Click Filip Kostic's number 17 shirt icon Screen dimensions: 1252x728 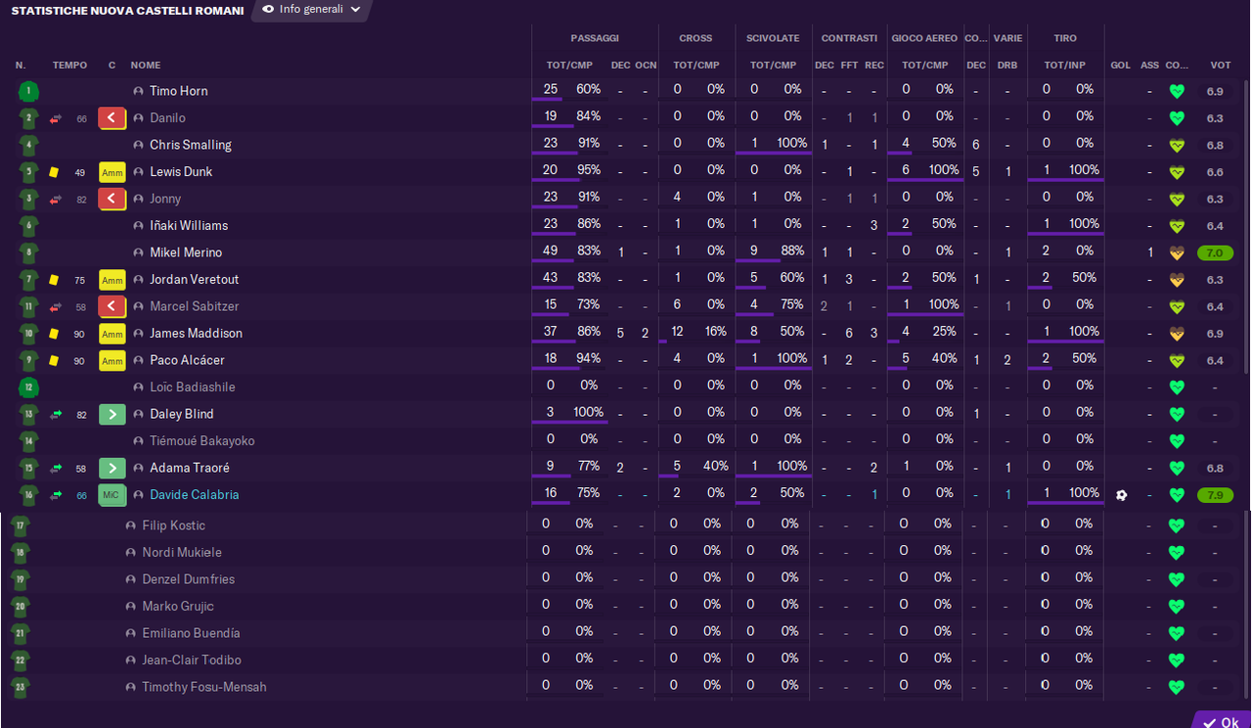[21, 525]
